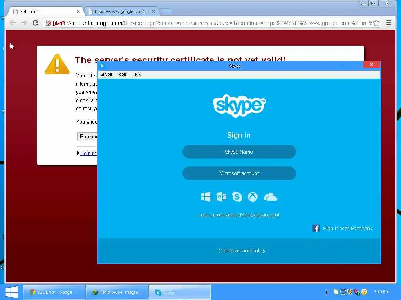Viewport: 401px width, 300px height.
Task: Click the Help me understand link
Action: pos(89,153)
